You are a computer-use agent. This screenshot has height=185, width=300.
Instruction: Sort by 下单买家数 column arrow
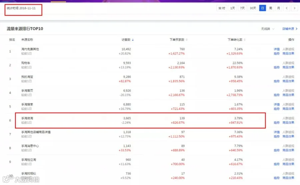[x=187, y=40]
